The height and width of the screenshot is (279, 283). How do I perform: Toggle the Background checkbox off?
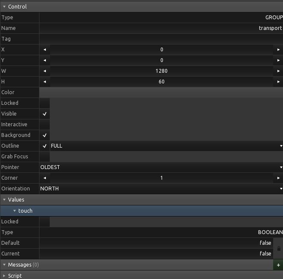[x=45, y=135]
